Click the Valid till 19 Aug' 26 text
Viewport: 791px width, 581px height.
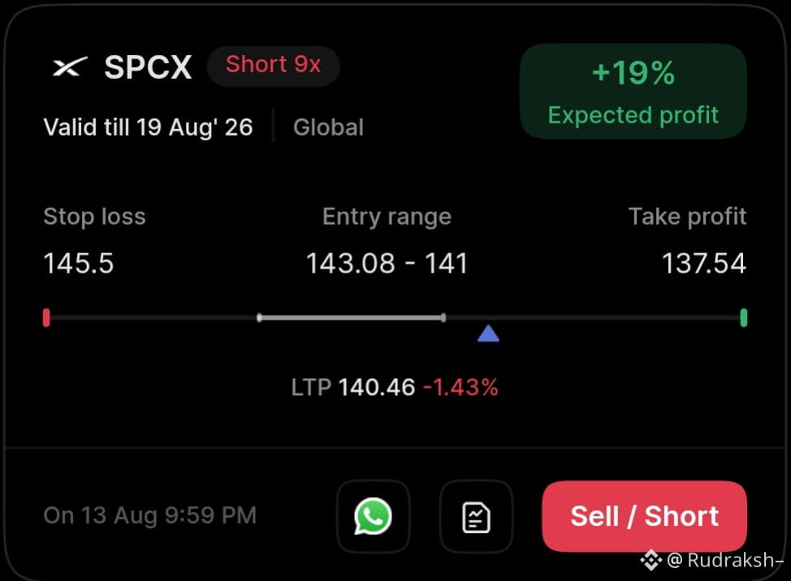pyautogui.click(x=148, y=127)
